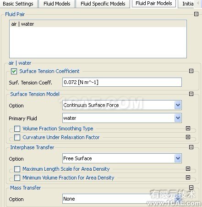The height and width of the screenshot is (207, 202).
Task: Switch to the Fluid Models tab
Action: point(57,4)
